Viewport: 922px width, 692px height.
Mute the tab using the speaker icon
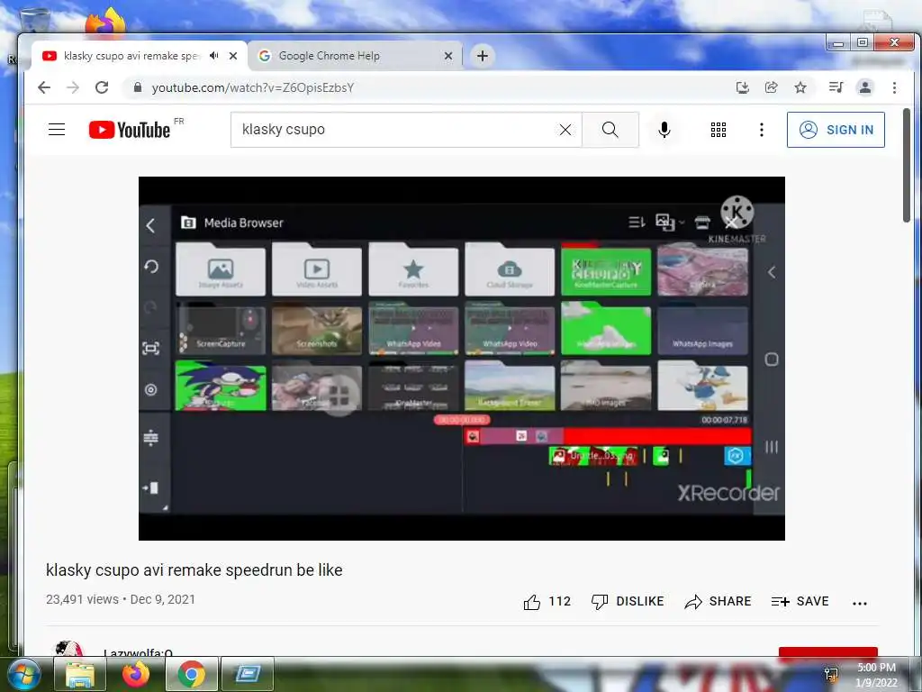214,55
